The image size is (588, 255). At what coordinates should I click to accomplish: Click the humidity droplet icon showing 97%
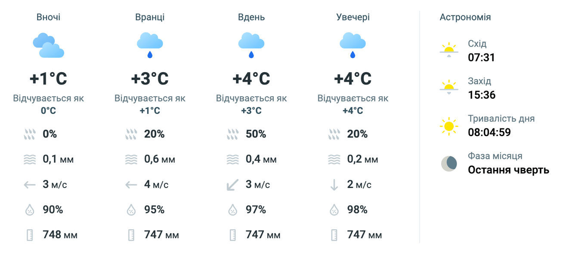[x=232, y=210]
